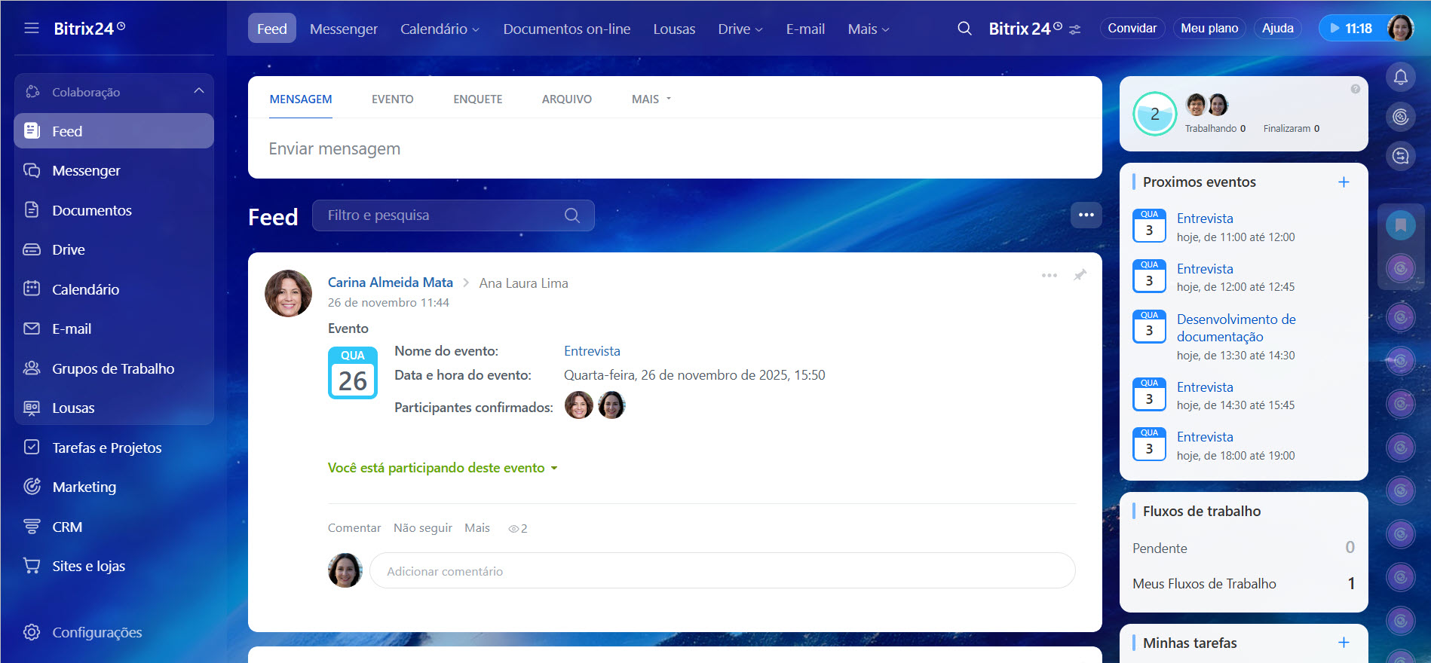Open the notifications bell icon
The image size is (1431, 663).
point(1400,77)
